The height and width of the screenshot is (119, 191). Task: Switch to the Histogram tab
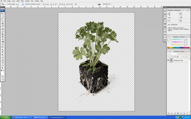[x=177, y=10]
